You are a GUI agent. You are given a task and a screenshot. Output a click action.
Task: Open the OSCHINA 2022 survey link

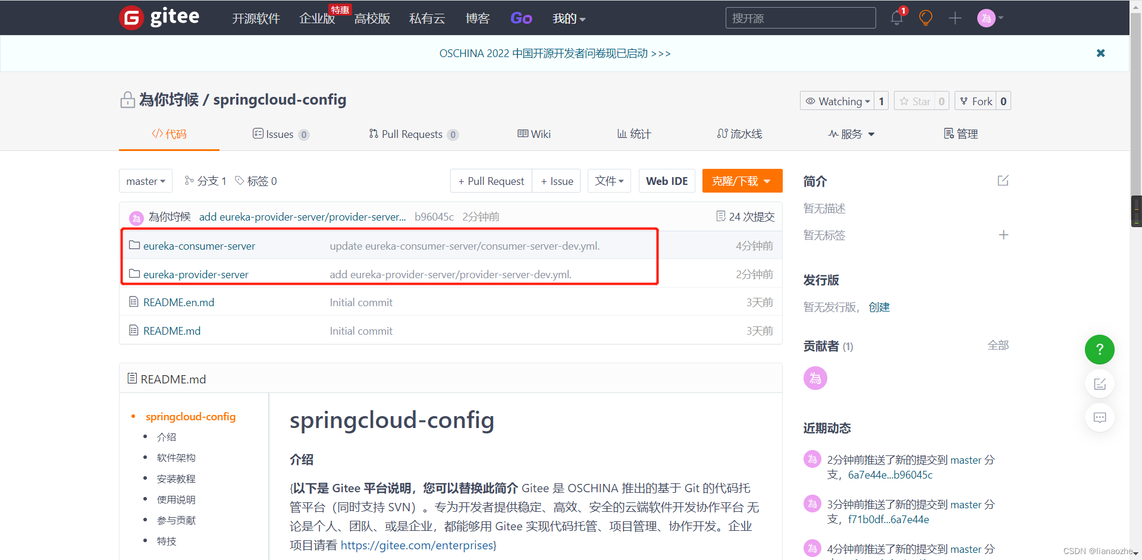click(x=555, y=54)
